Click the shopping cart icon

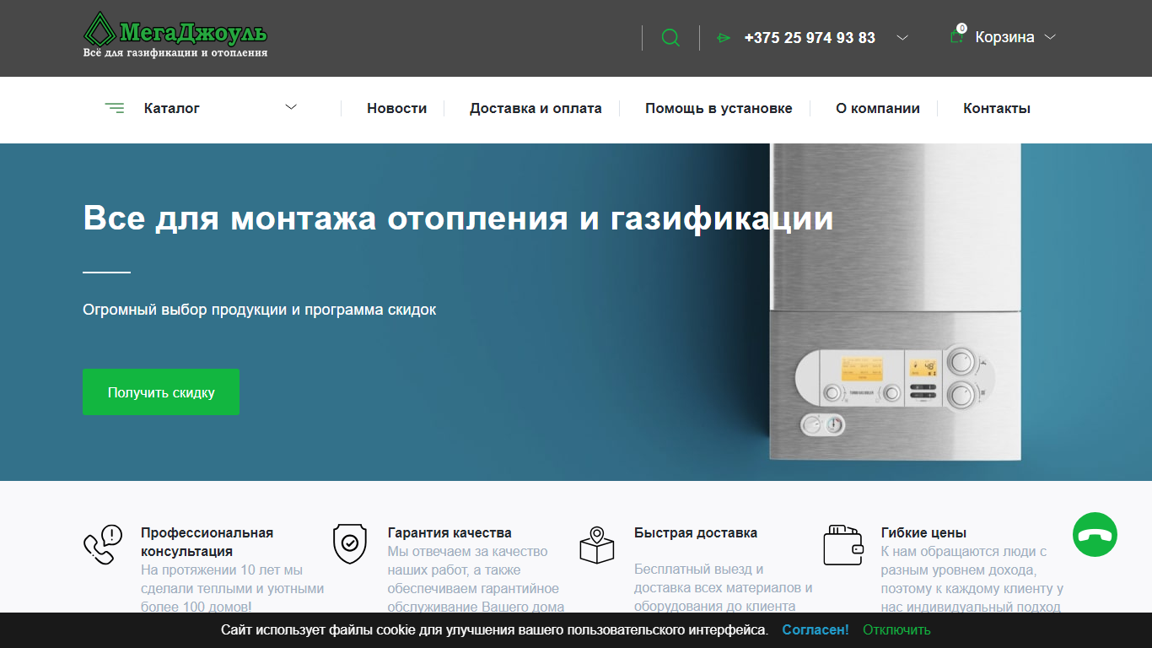pos(956,36)
